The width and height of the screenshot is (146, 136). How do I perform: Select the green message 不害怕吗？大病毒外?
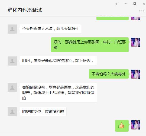(x=109, y=74)
